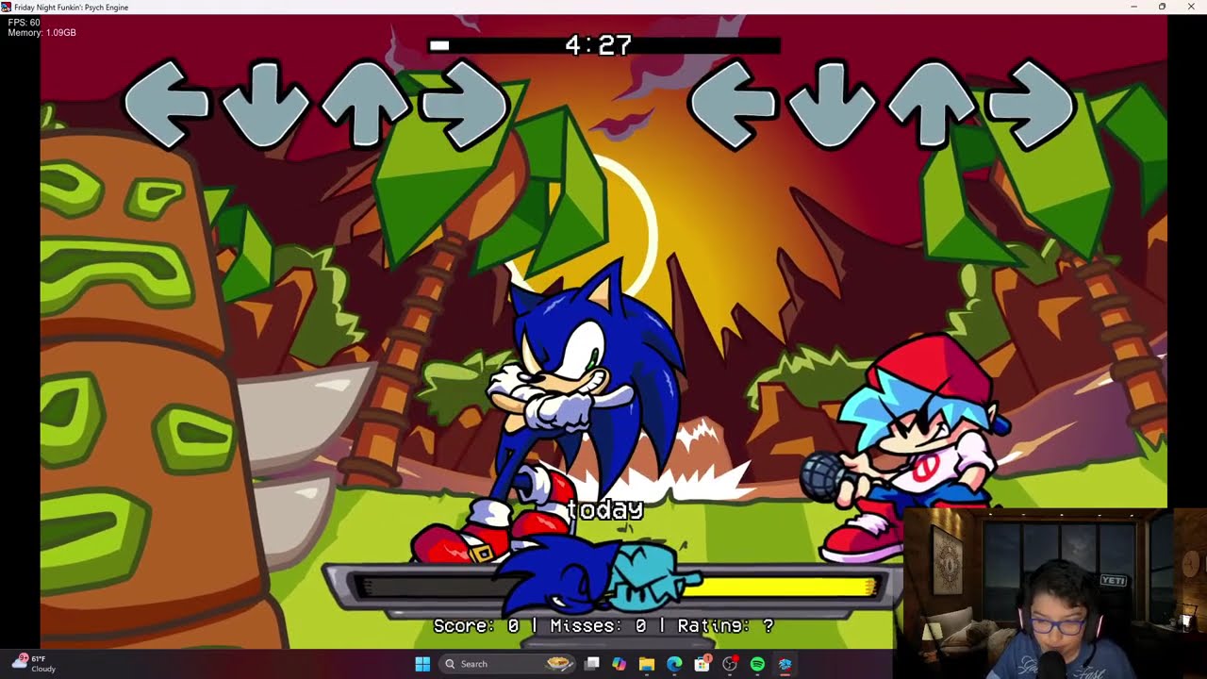This screenshot has width=1207, height=679.
Task: Click the opponent's left arrow receptor
Action: click(167, 104)
